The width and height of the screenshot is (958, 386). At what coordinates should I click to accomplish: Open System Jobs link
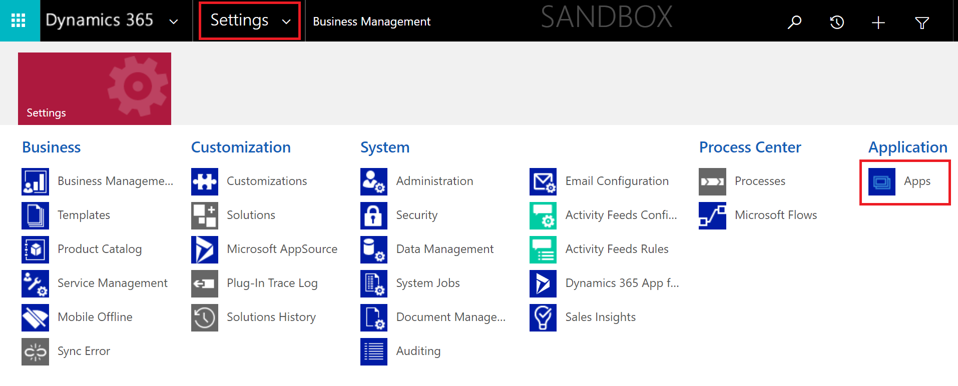click(427, 283)
